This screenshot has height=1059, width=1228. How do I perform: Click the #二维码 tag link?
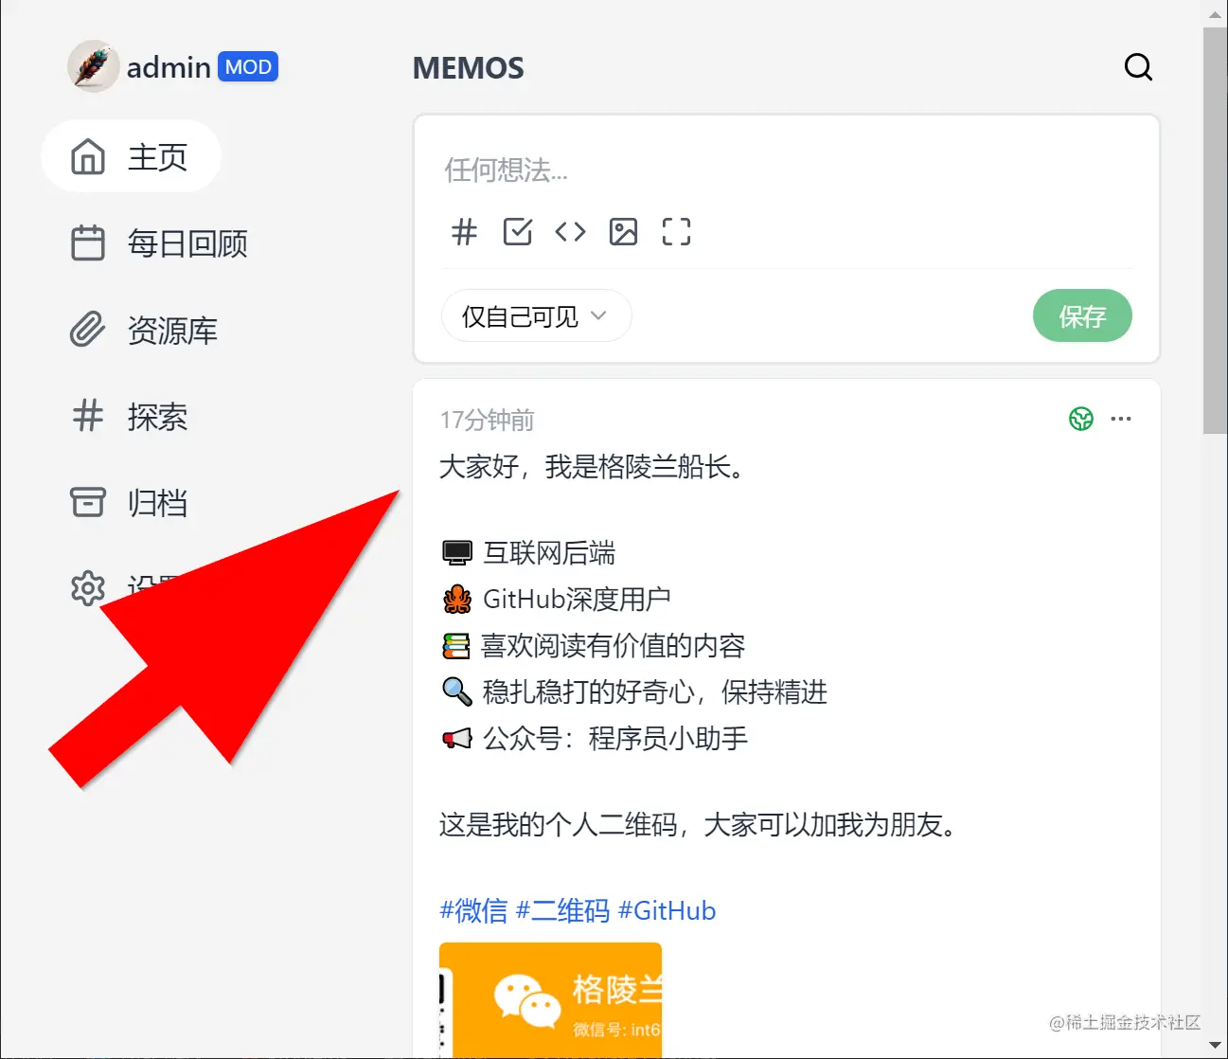click(x=562, y=910)
